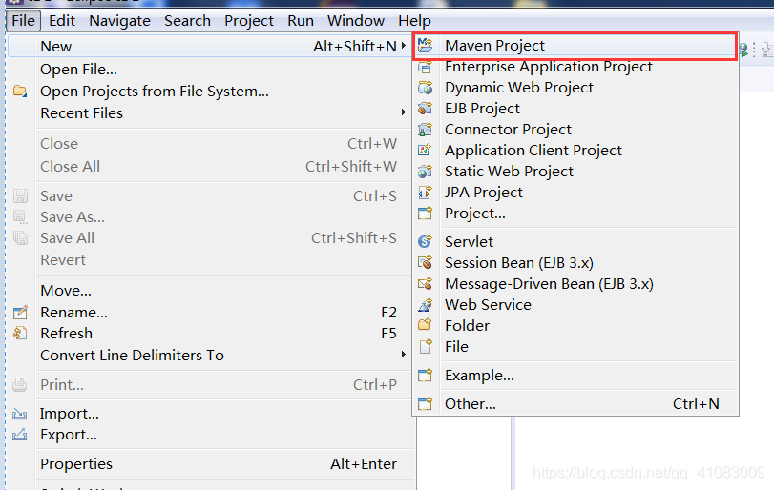Choose Message-Driven Bean (EJB 3.x) entry
This screenshot has height=490, width=774.
click(x=575, y=283)
